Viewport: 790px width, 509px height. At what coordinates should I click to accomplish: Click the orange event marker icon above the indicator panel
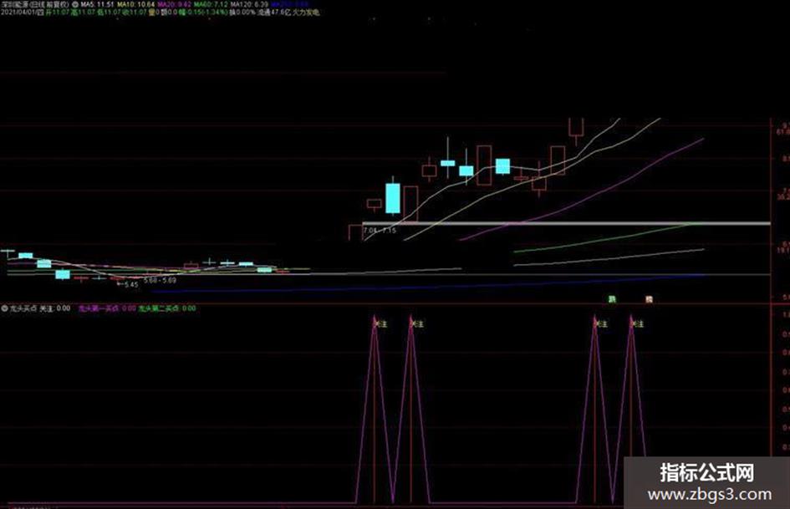point(649,299)
